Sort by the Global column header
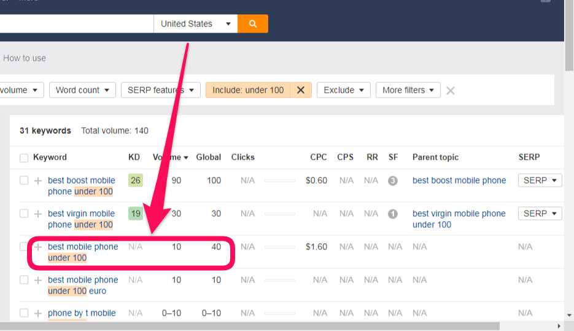Screen dimensions: 574x331 208,157
